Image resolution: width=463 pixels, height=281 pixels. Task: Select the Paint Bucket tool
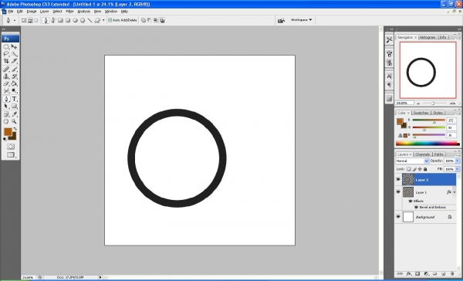(14, 83)
